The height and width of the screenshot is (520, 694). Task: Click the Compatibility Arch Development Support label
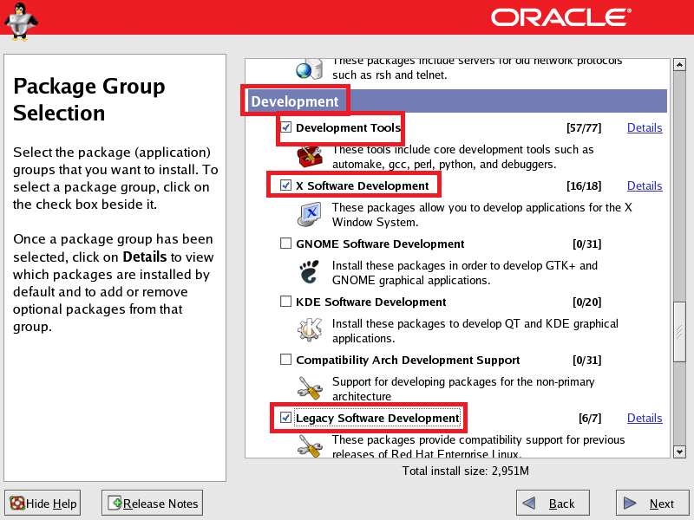tap(408, 360)
